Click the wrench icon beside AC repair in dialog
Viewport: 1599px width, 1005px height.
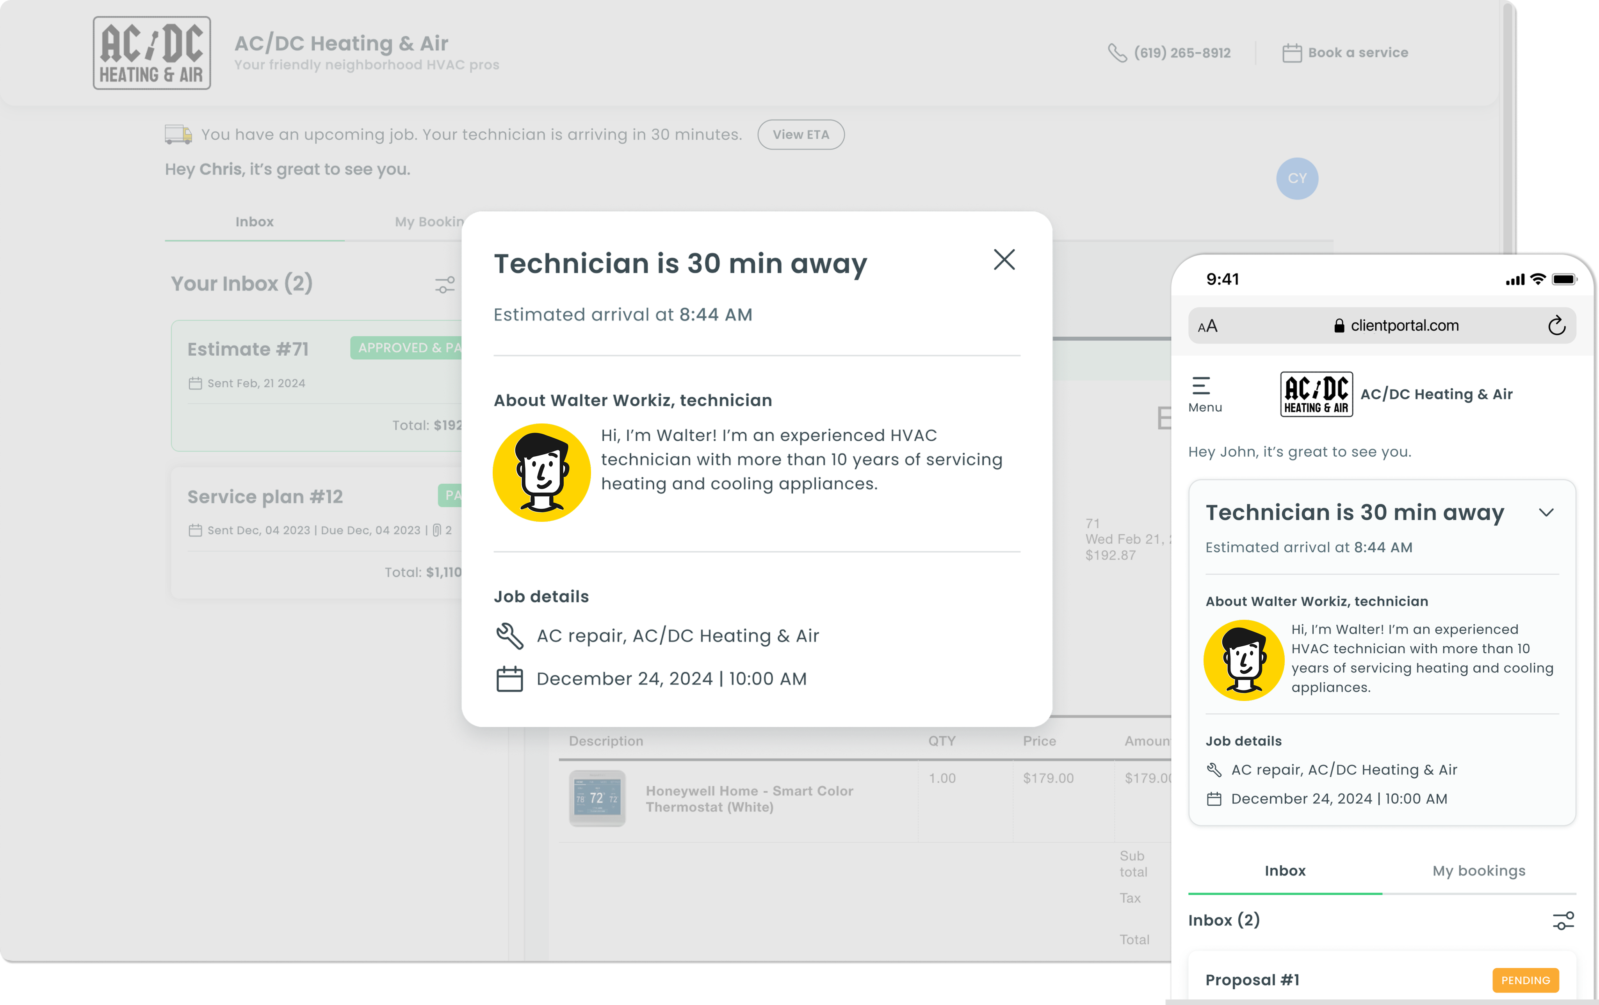[x=510, y=636]
